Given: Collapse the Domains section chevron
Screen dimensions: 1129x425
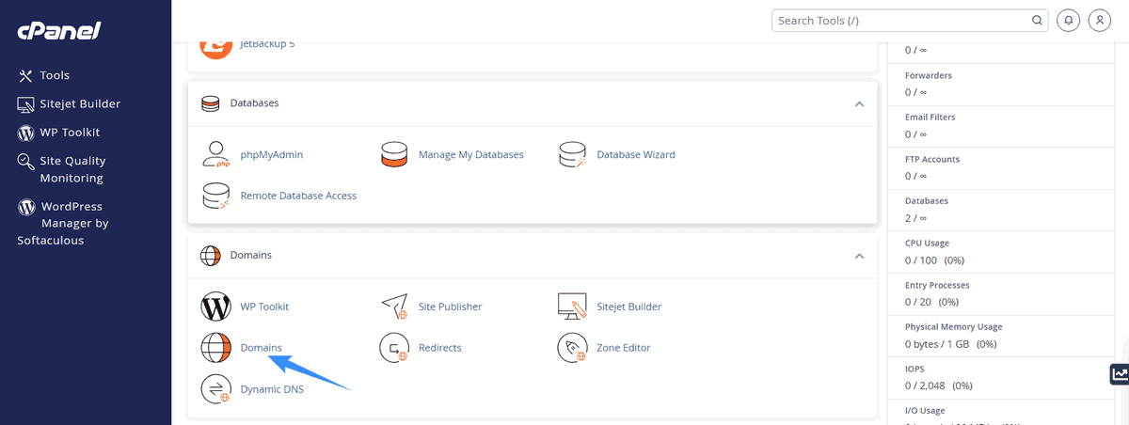Looking at the screenshot, I should pyautogui.click(x=859, y=255).
